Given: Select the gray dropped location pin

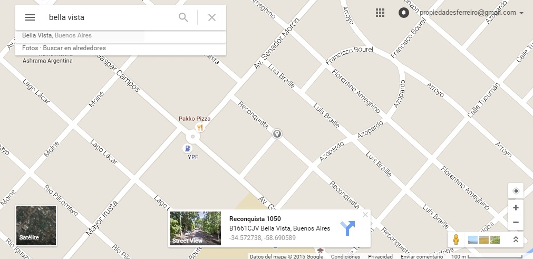Looking at the screenshot, I should (x=277, y=133).
